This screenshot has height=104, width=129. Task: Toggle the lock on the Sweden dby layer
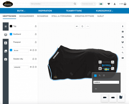pyautogui.click(x=33, y=59)
